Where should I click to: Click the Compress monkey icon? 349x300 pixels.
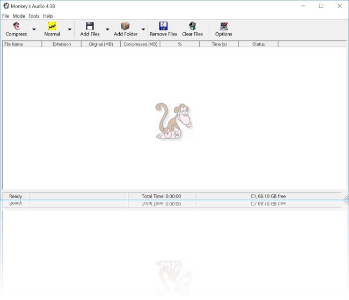(16, 26)
